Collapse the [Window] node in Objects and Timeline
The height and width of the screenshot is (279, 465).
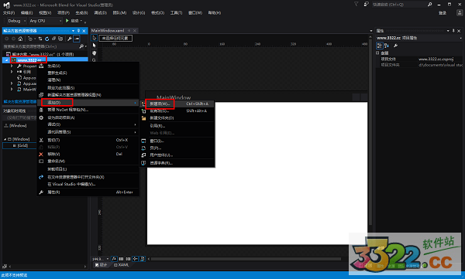point(5,139)
